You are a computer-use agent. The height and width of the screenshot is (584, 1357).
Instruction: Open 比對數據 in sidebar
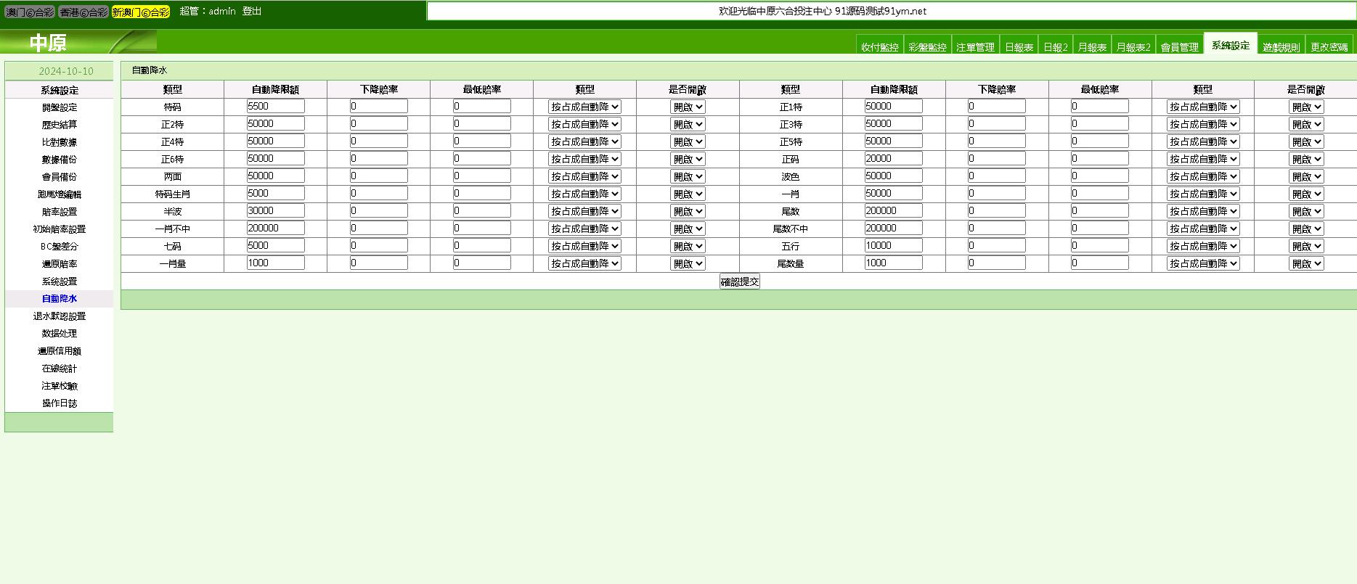[x=59, y=142]
